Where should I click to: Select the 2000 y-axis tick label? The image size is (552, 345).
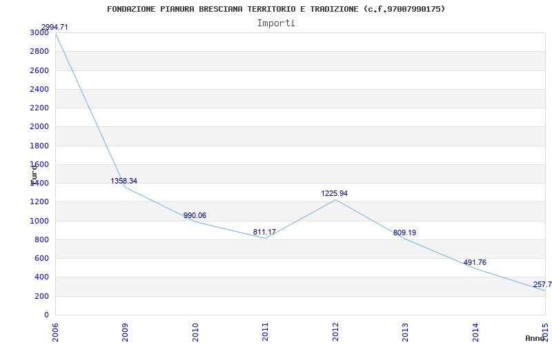pos(39,126)
